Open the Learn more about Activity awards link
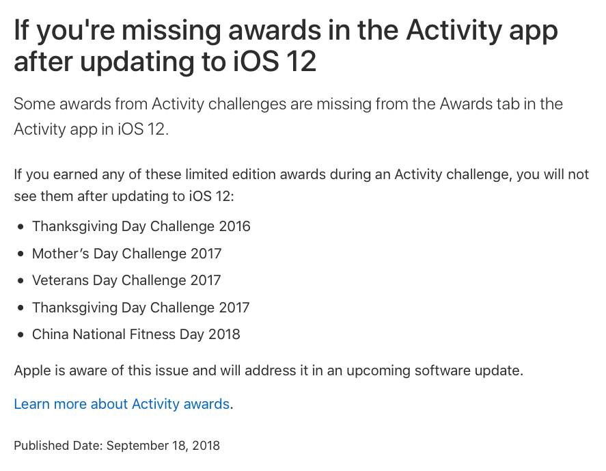This screenshot has width=606, height=471. pos(122,404)
